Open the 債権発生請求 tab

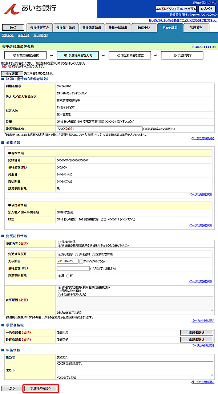[x=65, y=28]
